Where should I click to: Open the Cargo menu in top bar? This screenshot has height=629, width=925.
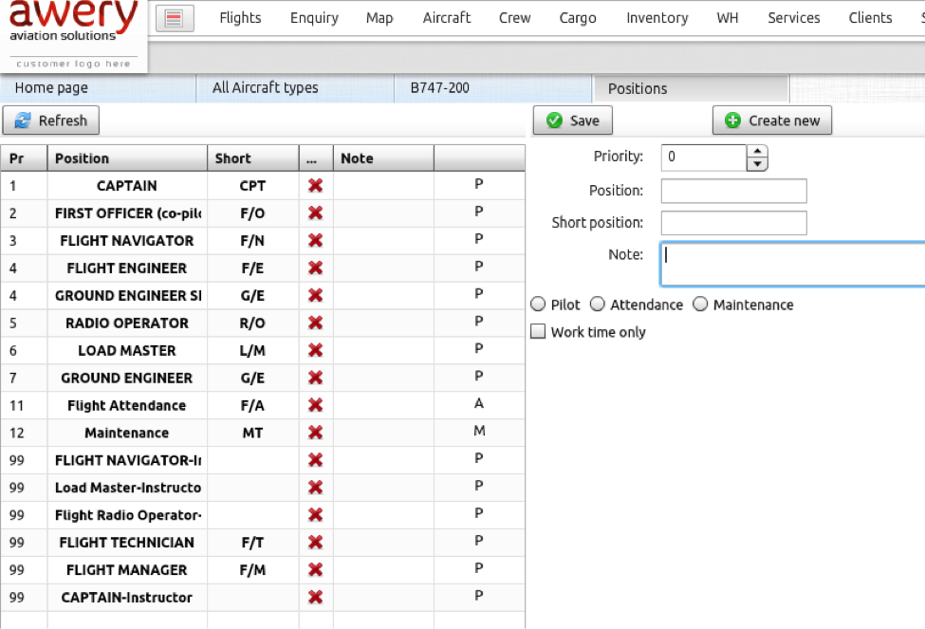click(577, 18)
